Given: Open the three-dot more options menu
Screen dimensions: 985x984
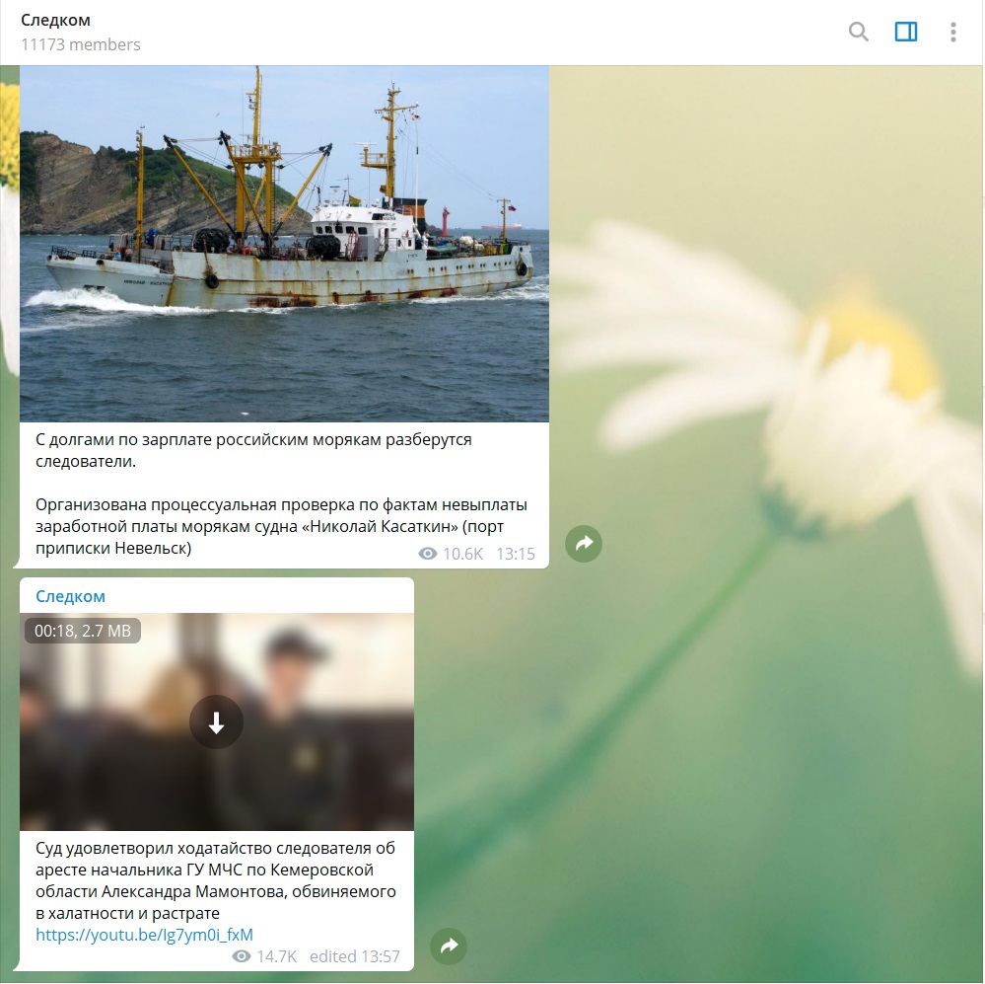Looking at the screenshot, I should point(953,32).
